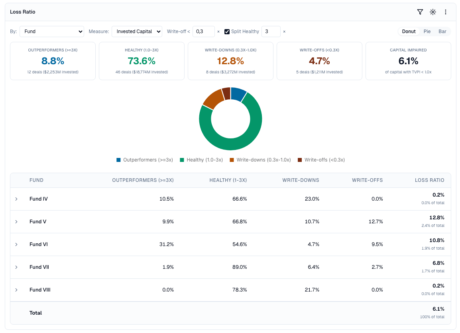Expand the Fund VIII row chevron

(x=16, y=290)
